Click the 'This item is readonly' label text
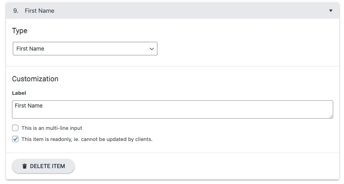This screenshot has height=184, width=344. [87, 139]
